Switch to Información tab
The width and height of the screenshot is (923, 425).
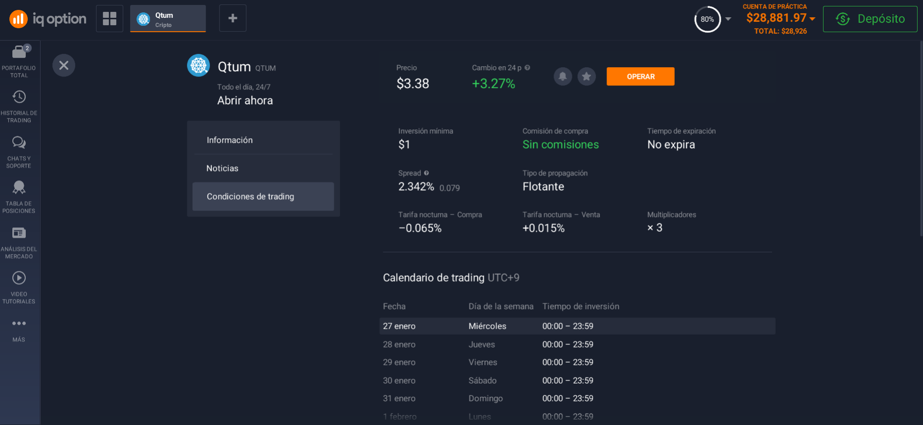pos(263,140)
